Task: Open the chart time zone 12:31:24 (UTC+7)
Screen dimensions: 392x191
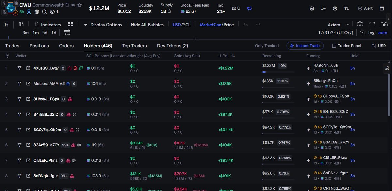Action: tap(336, 33)
